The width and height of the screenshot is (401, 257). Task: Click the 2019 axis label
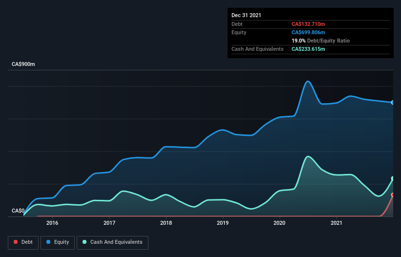pos(223,223)
